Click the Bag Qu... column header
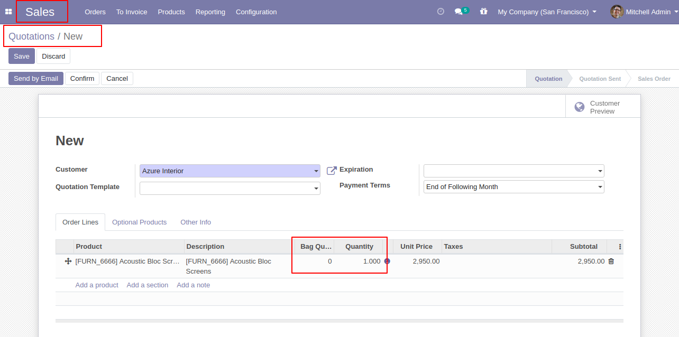Image resolution: width=679 pixels, height=337 pixels. [x=314, y=247]
